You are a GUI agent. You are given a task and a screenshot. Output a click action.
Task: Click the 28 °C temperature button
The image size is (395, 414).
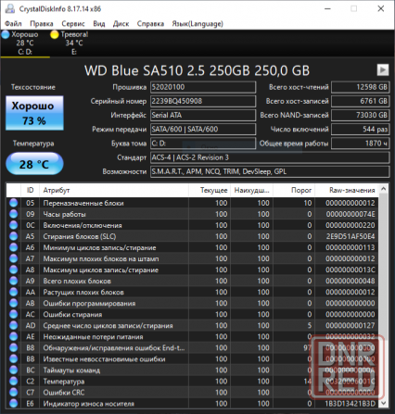click(x=34, y=164)
